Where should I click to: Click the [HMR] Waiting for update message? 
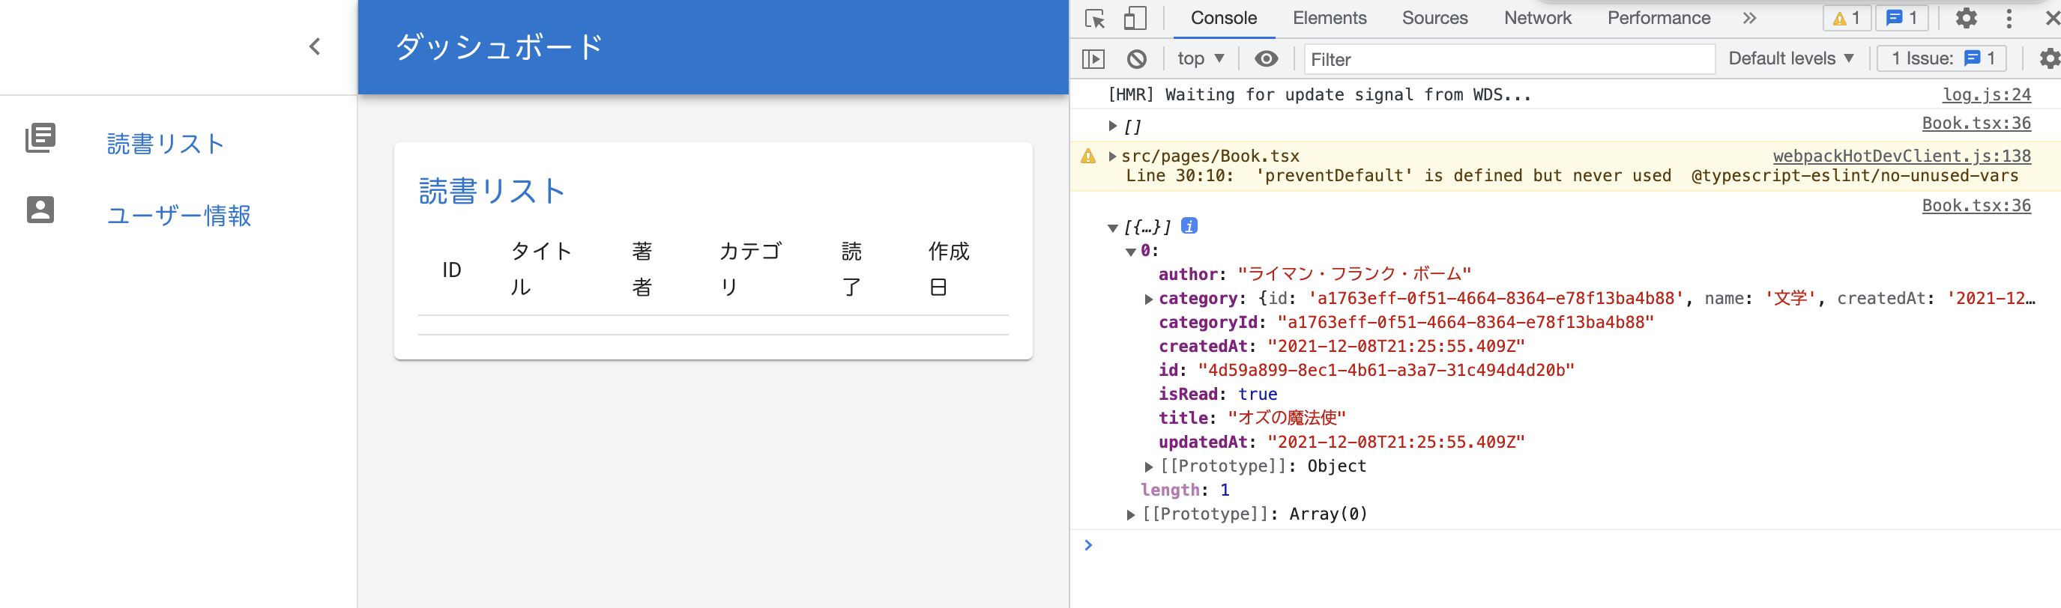point(1319,94)
